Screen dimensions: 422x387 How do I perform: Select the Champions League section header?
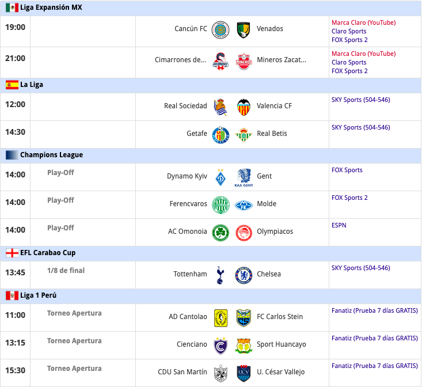coord(211,155)
